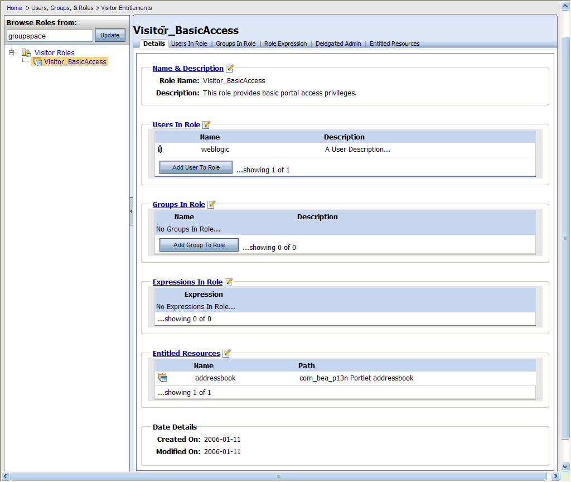
Task: Switch to the Users In Role tab
Action: [189, 44]
